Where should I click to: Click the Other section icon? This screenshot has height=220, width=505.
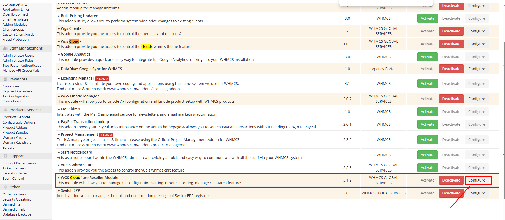point(5,187)
